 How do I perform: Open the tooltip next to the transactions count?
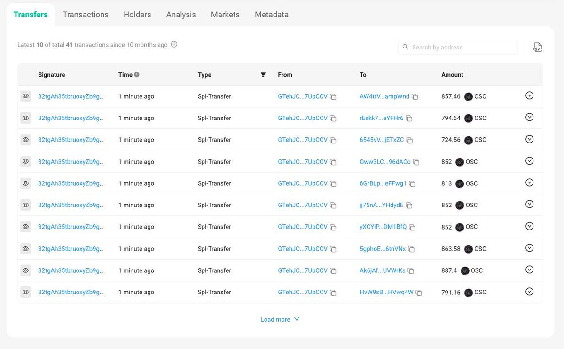173,44
